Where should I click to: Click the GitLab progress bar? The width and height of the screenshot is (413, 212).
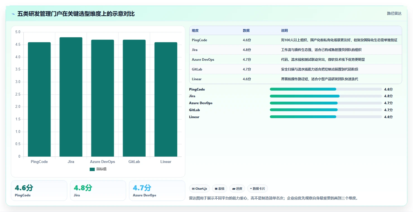(326, 110)
